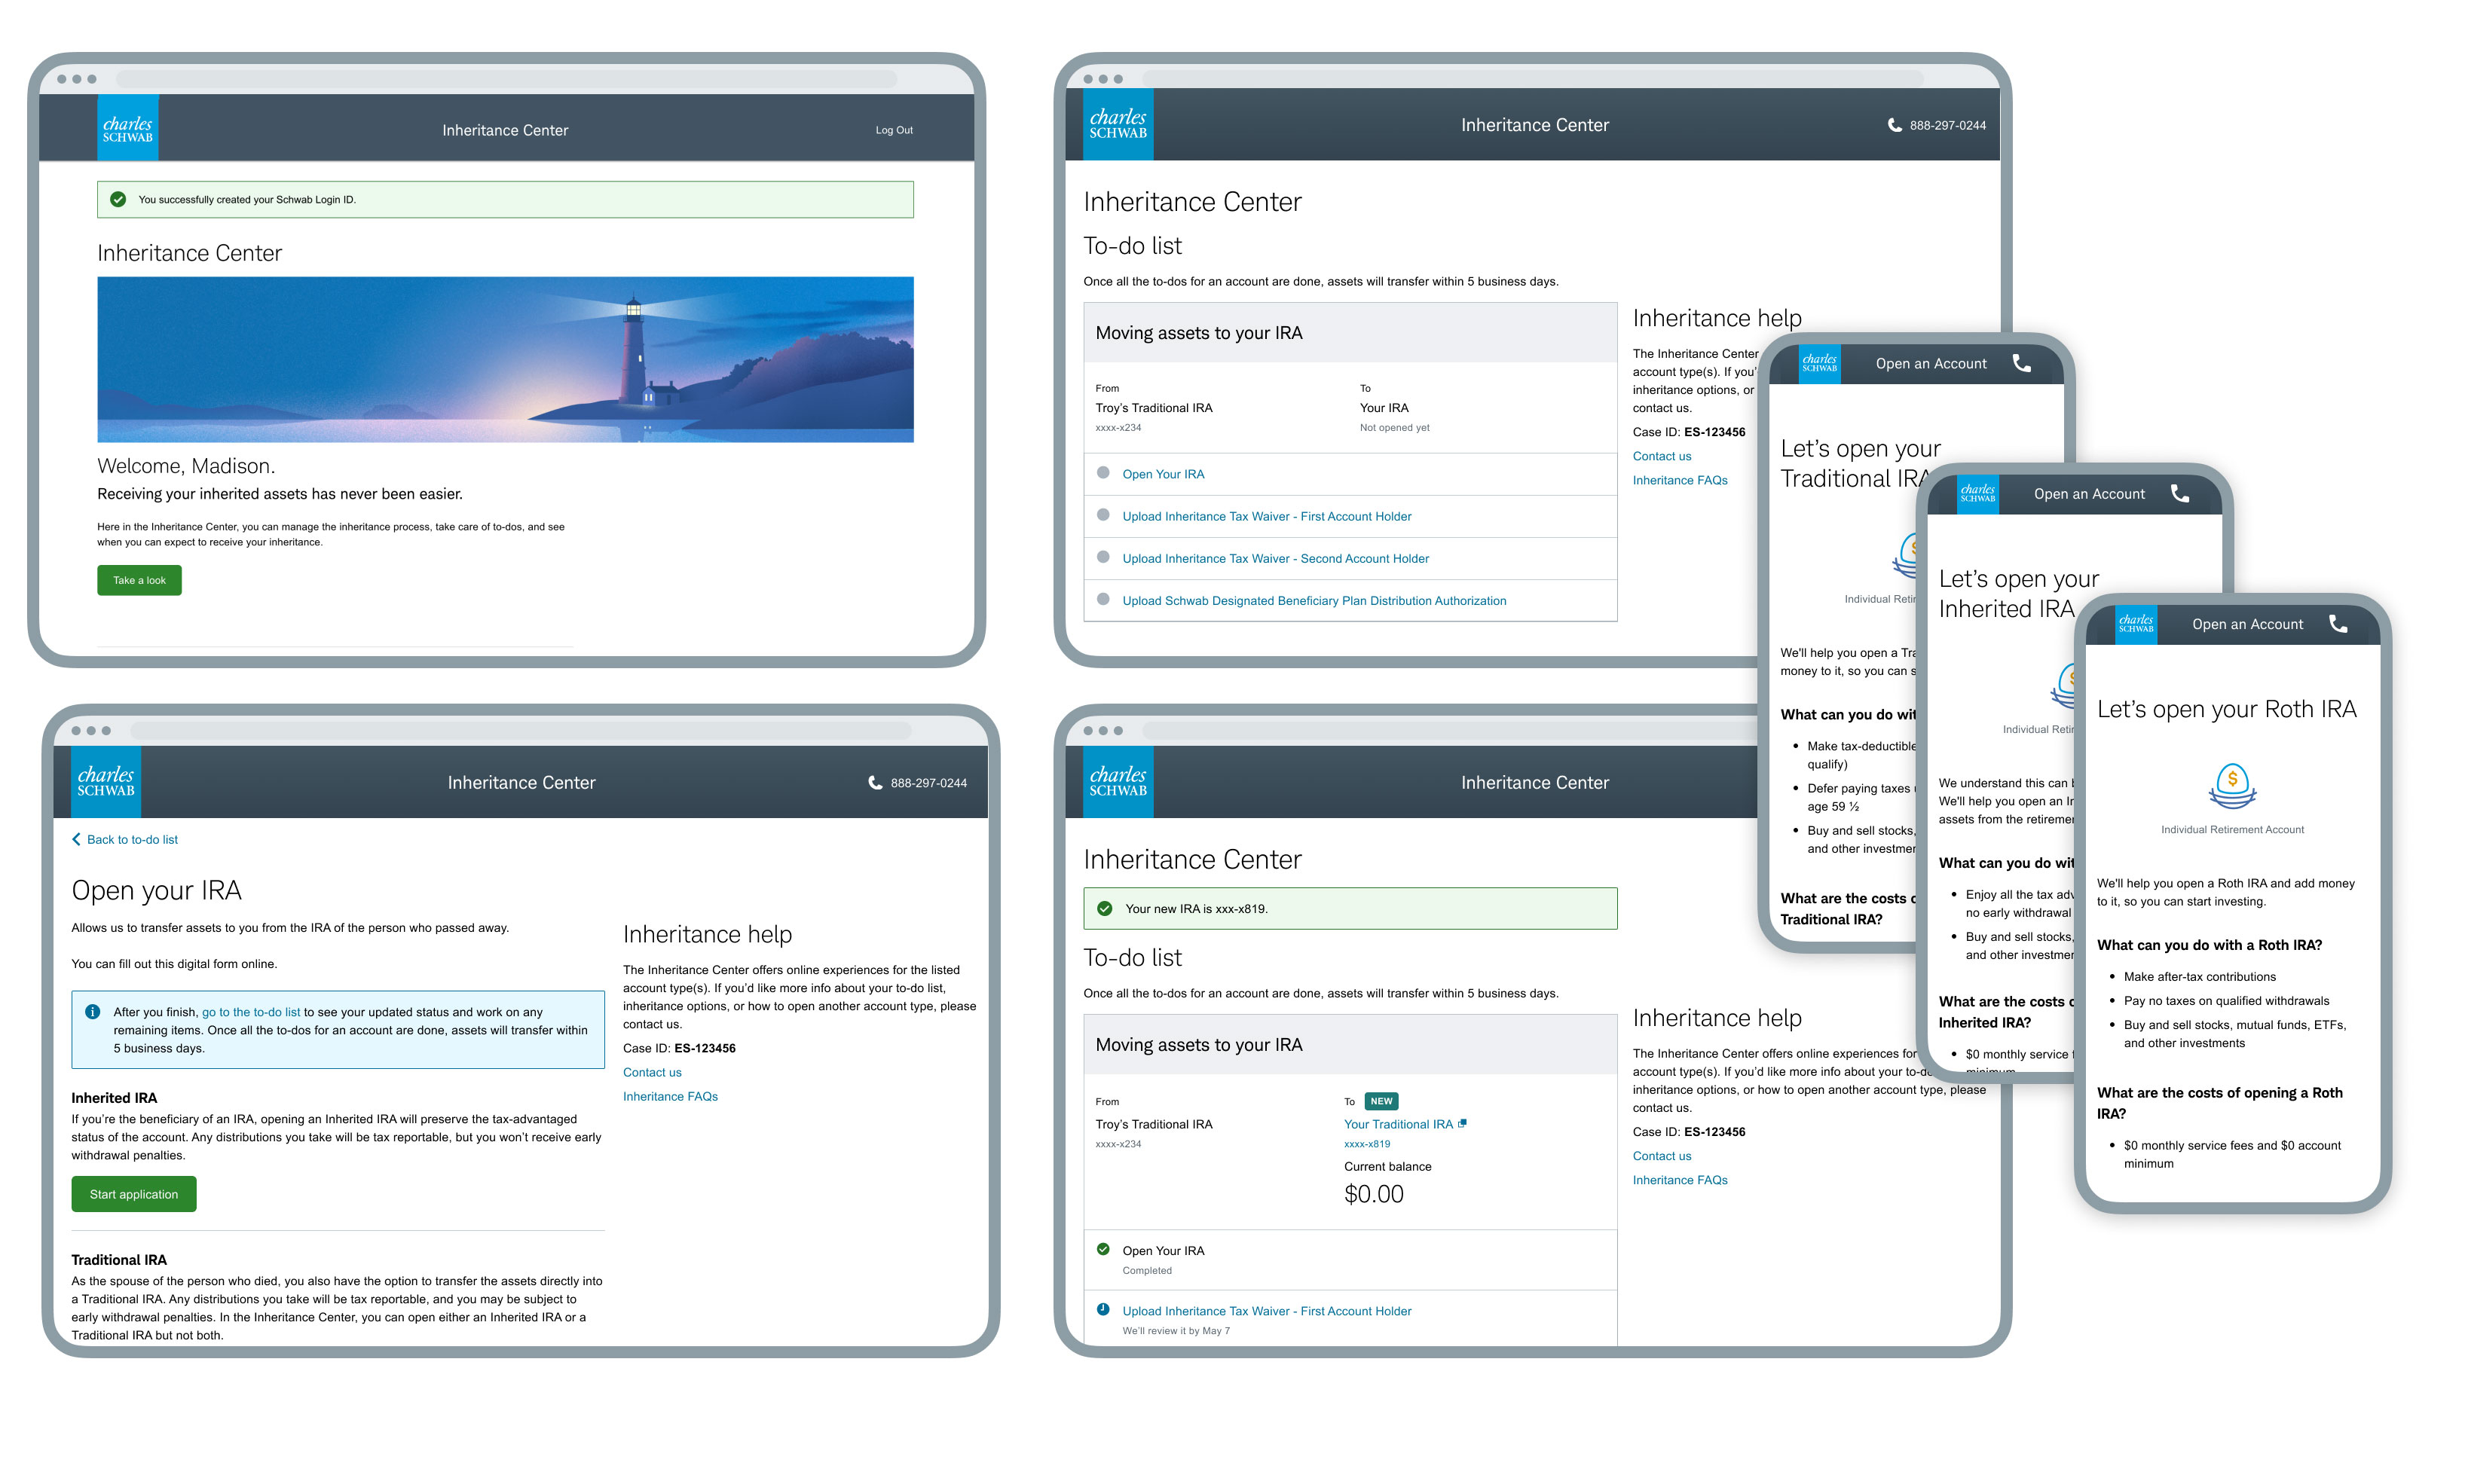Screen dimensions: 2468x1478
Task: Click completed checkmark next to Open Your IRA
Action: (x=1103, y=1249)
